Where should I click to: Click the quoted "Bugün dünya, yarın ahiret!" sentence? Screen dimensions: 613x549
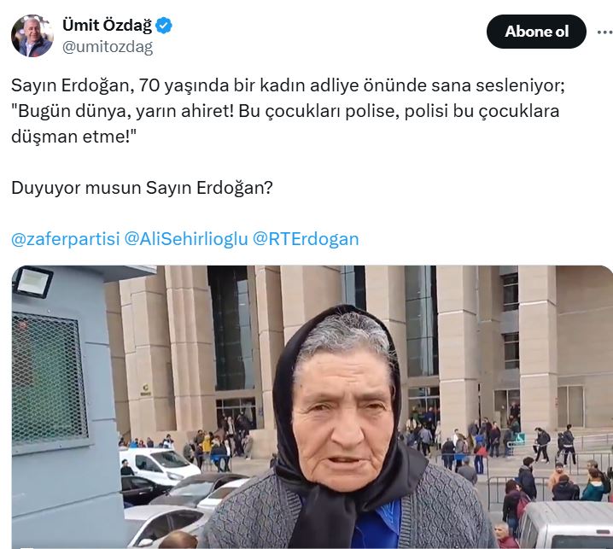tap(126, 112)
